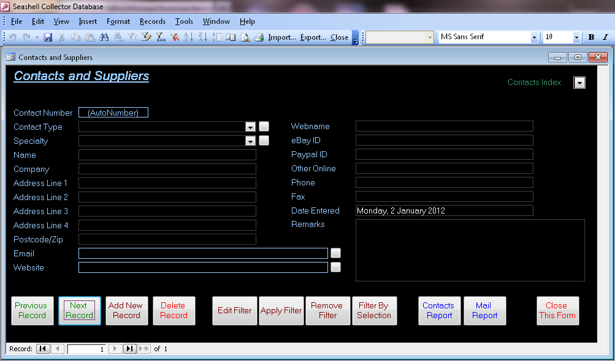
Task: Click the Previous Record button
Action: [x=32, y=310]
